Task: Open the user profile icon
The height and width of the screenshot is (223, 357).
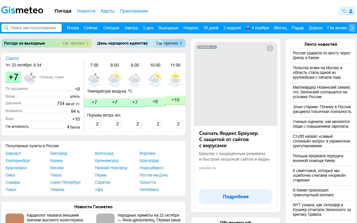Action: [x=351, y=11]
